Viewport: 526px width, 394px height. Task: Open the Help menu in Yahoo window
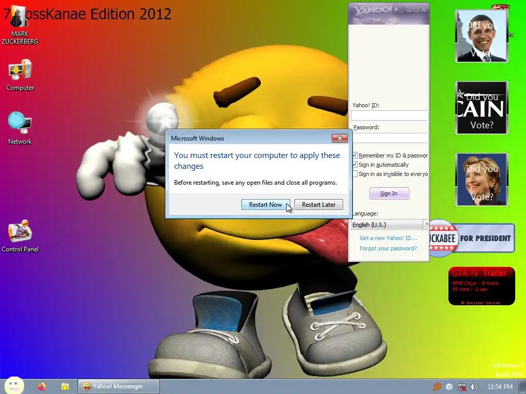(x=394, y=19)
